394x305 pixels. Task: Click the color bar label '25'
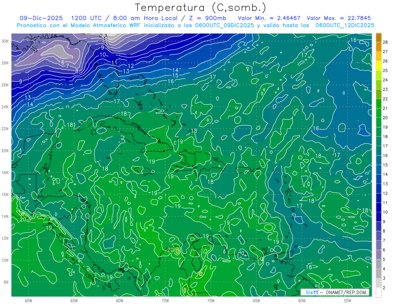[385, 70]
